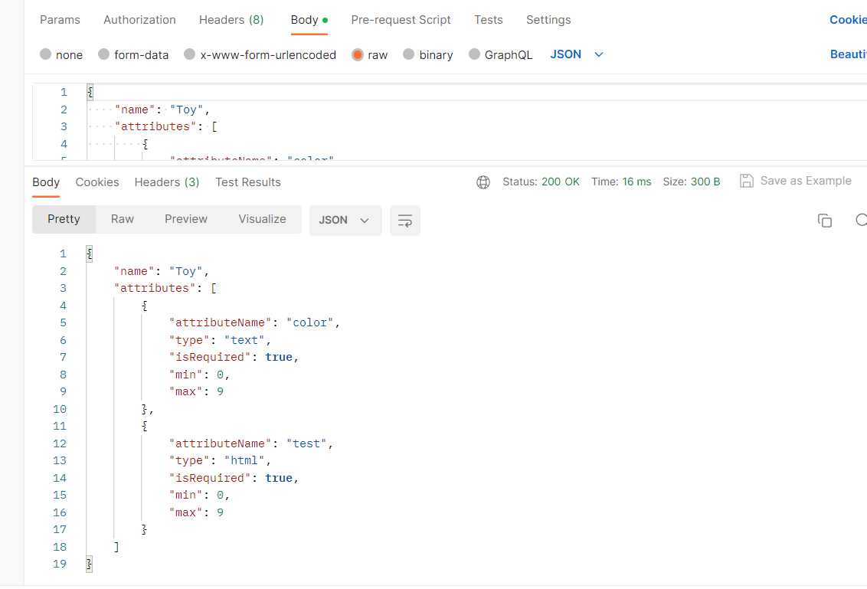Click the Time 16 ms value
The height and width of the screenshot is (589, 867).
(x=636, y=182)
